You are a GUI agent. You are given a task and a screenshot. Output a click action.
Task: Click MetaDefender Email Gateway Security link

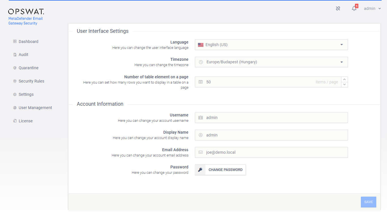(x=25, y=21)
